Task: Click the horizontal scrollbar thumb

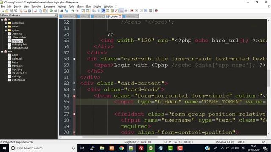Action: coord(119,137)
